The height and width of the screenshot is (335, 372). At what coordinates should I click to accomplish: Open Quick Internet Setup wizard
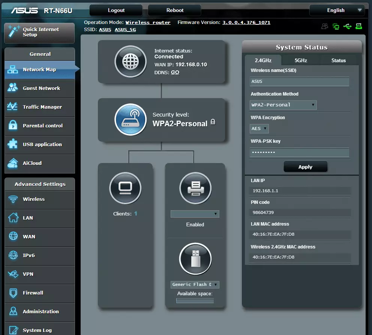(39, 33)
